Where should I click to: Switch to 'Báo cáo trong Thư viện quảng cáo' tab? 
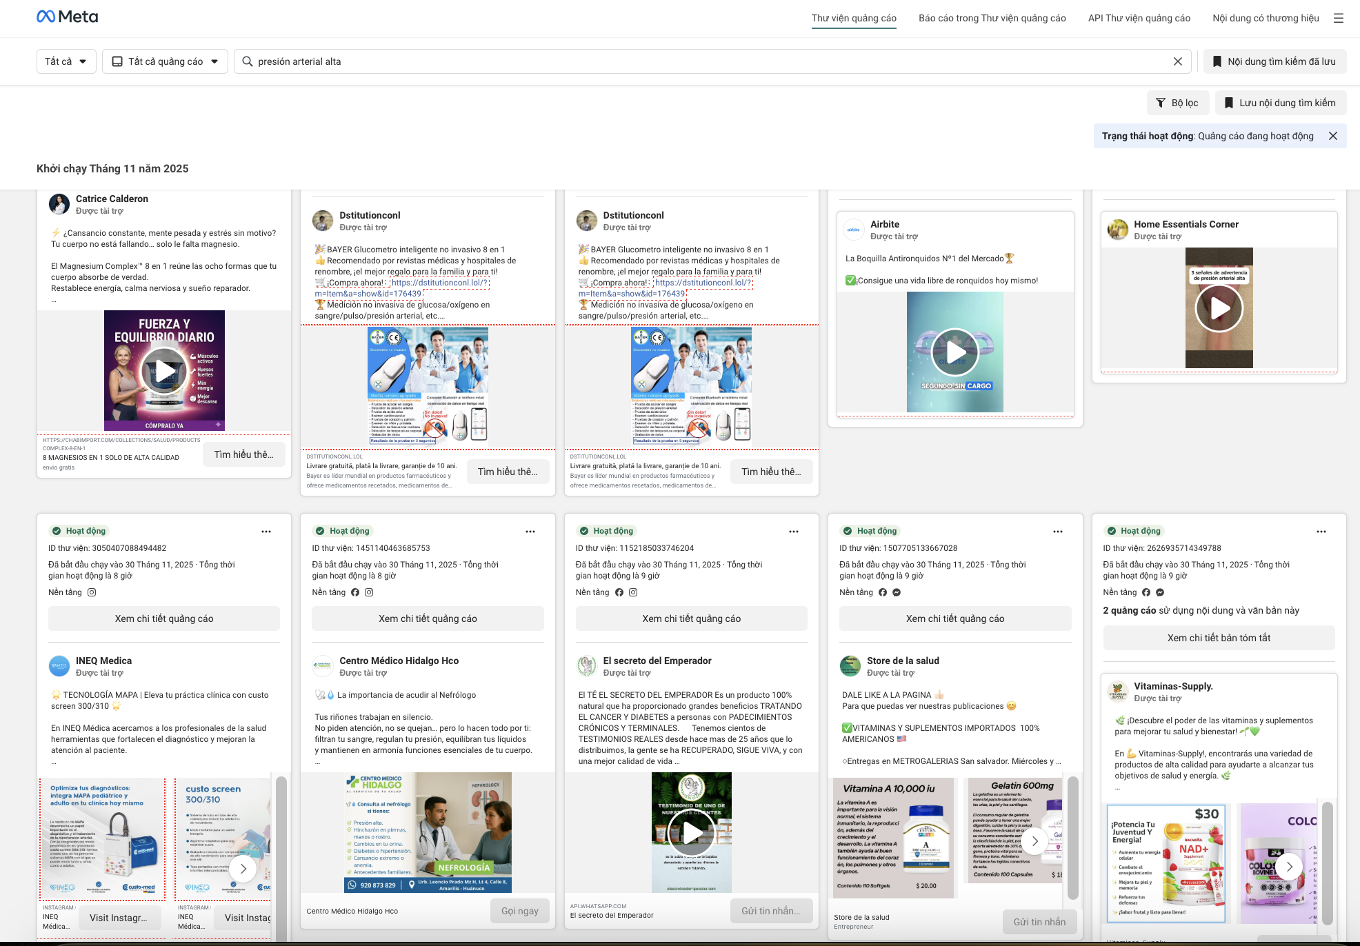992,19
